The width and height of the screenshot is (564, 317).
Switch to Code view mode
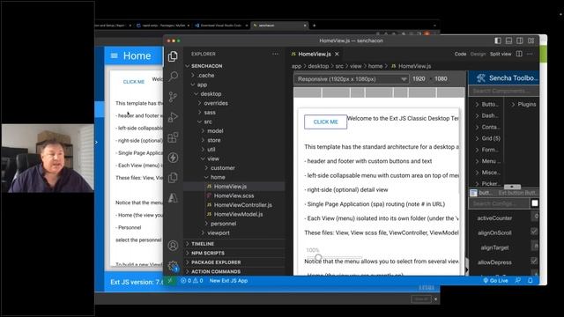pyautogui.click(x=460, y=54)
